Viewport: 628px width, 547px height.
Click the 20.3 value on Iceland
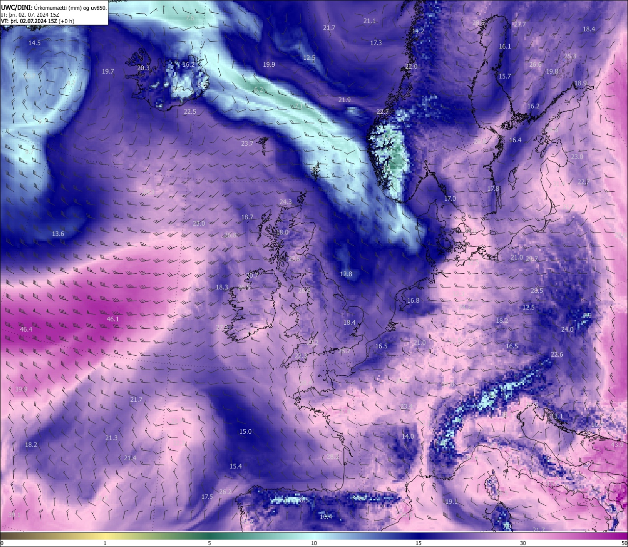143,68
